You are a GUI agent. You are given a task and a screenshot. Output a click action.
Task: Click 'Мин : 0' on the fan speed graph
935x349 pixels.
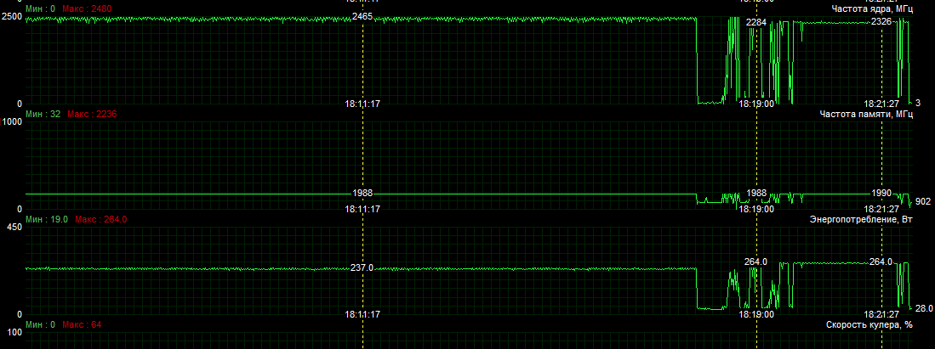coord(41,325)
